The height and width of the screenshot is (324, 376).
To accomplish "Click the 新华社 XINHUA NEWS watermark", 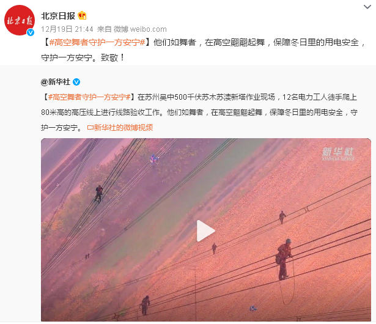I will (338, 154).
